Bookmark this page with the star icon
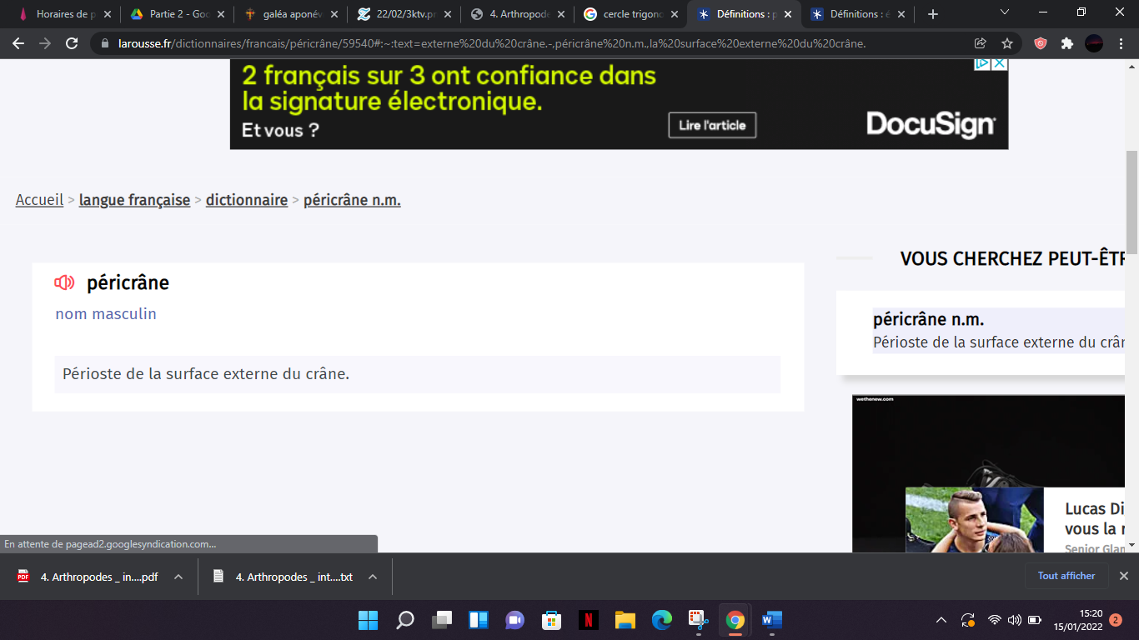 (x=1007, y=43)
